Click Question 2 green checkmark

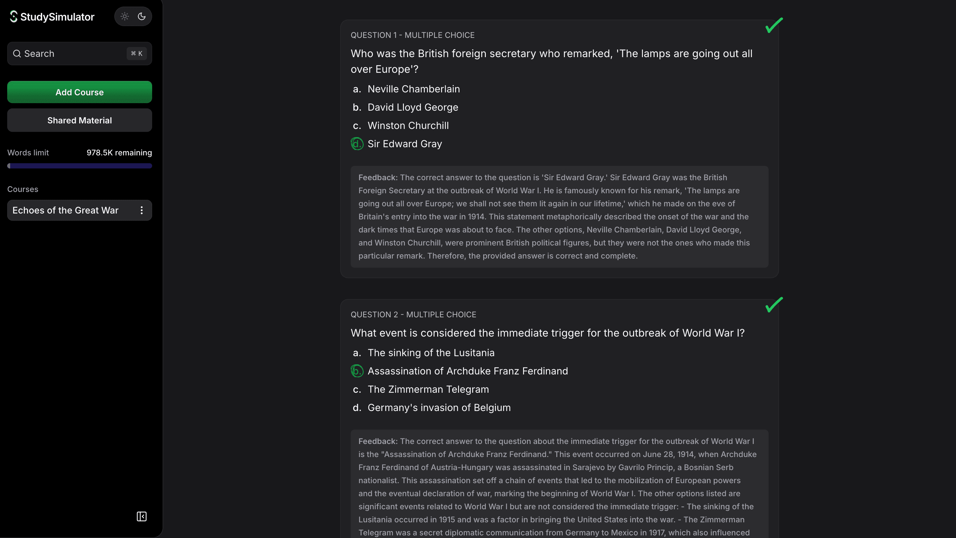(x=774, y=305)
